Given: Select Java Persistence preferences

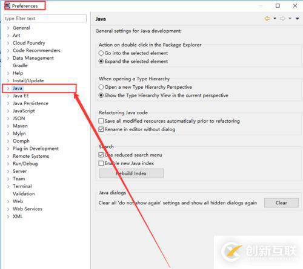Looking at the screenshot, I should pos(30,103).
